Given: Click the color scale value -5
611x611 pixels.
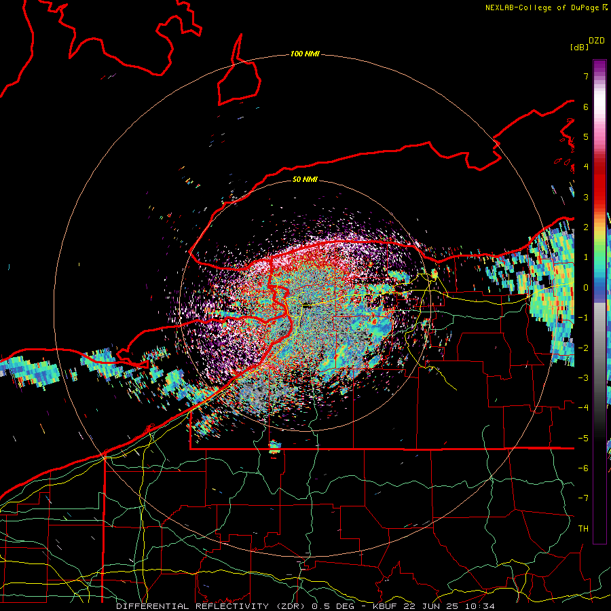Looking at the screenshot, I should (x=583, y=439).
